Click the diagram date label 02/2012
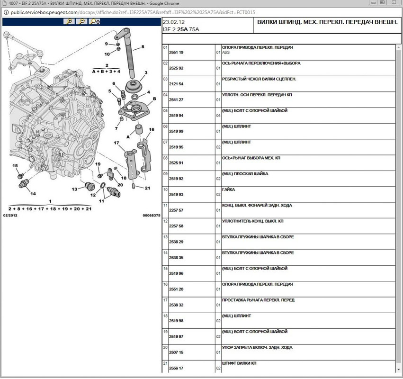The width and height of the screenshot is (403, 379). click(10, 216)
